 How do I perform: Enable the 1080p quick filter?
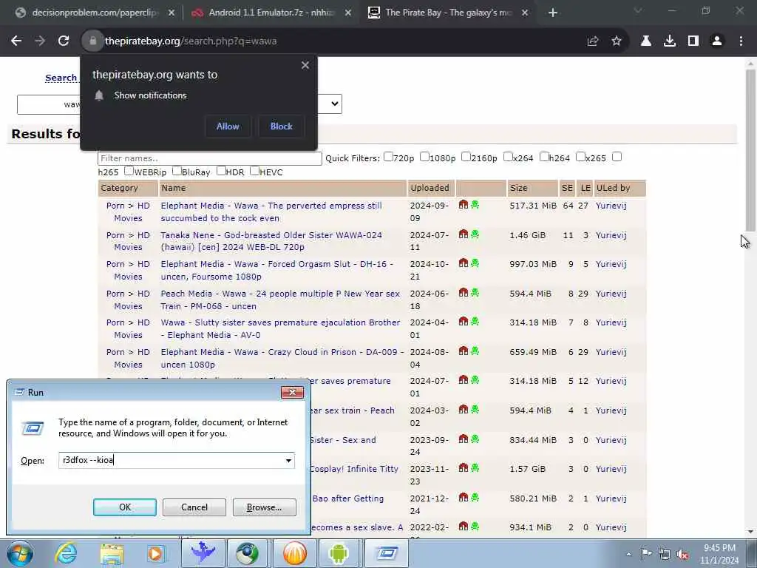(x=424, y=157)
